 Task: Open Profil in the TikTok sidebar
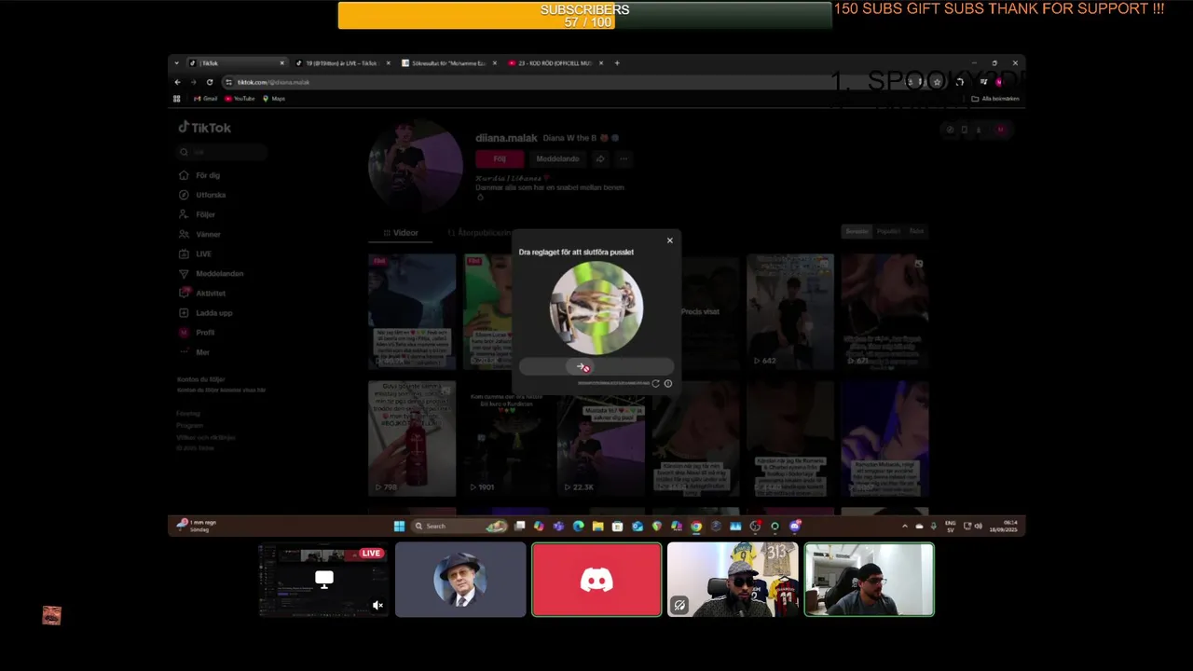(198, 332)
